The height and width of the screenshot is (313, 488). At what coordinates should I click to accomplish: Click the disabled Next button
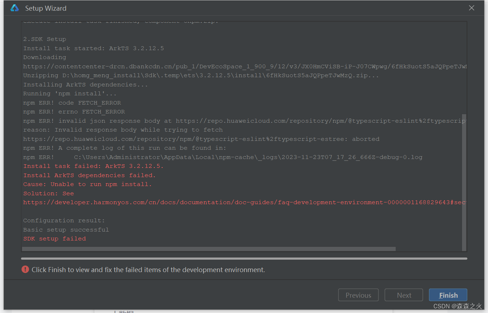pos(404,295)
